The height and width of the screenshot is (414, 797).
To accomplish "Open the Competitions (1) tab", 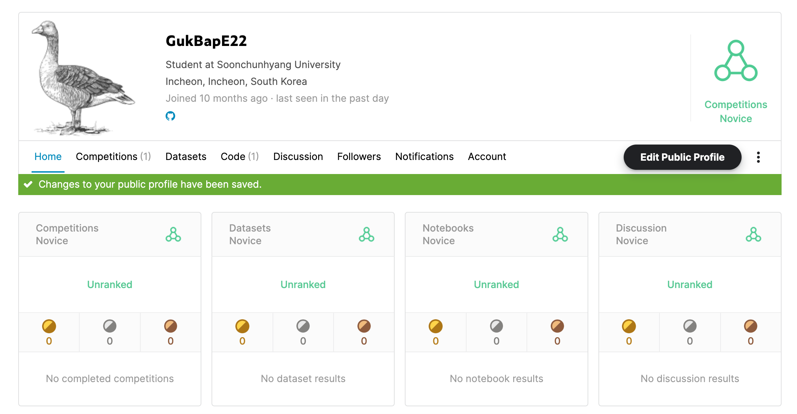I will [x=113, y=156].
